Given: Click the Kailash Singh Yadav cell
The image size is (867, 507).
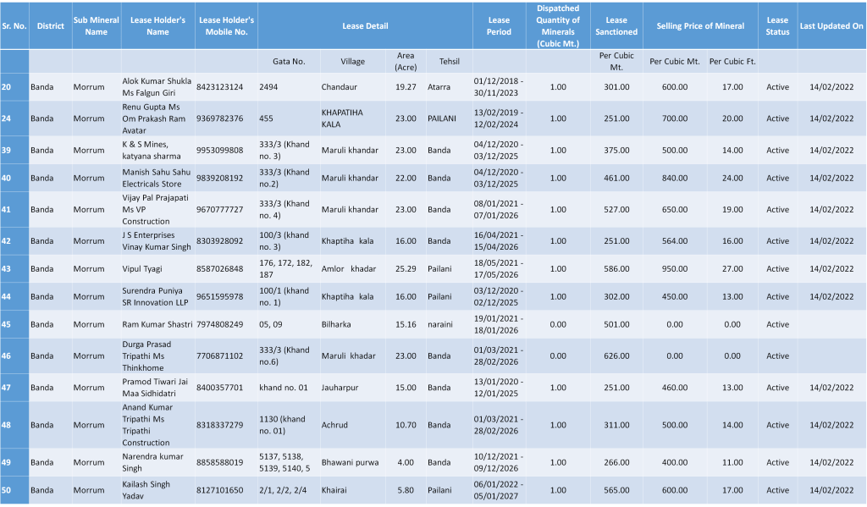Looking at the screenshot, I should click(x=146, y=491).
